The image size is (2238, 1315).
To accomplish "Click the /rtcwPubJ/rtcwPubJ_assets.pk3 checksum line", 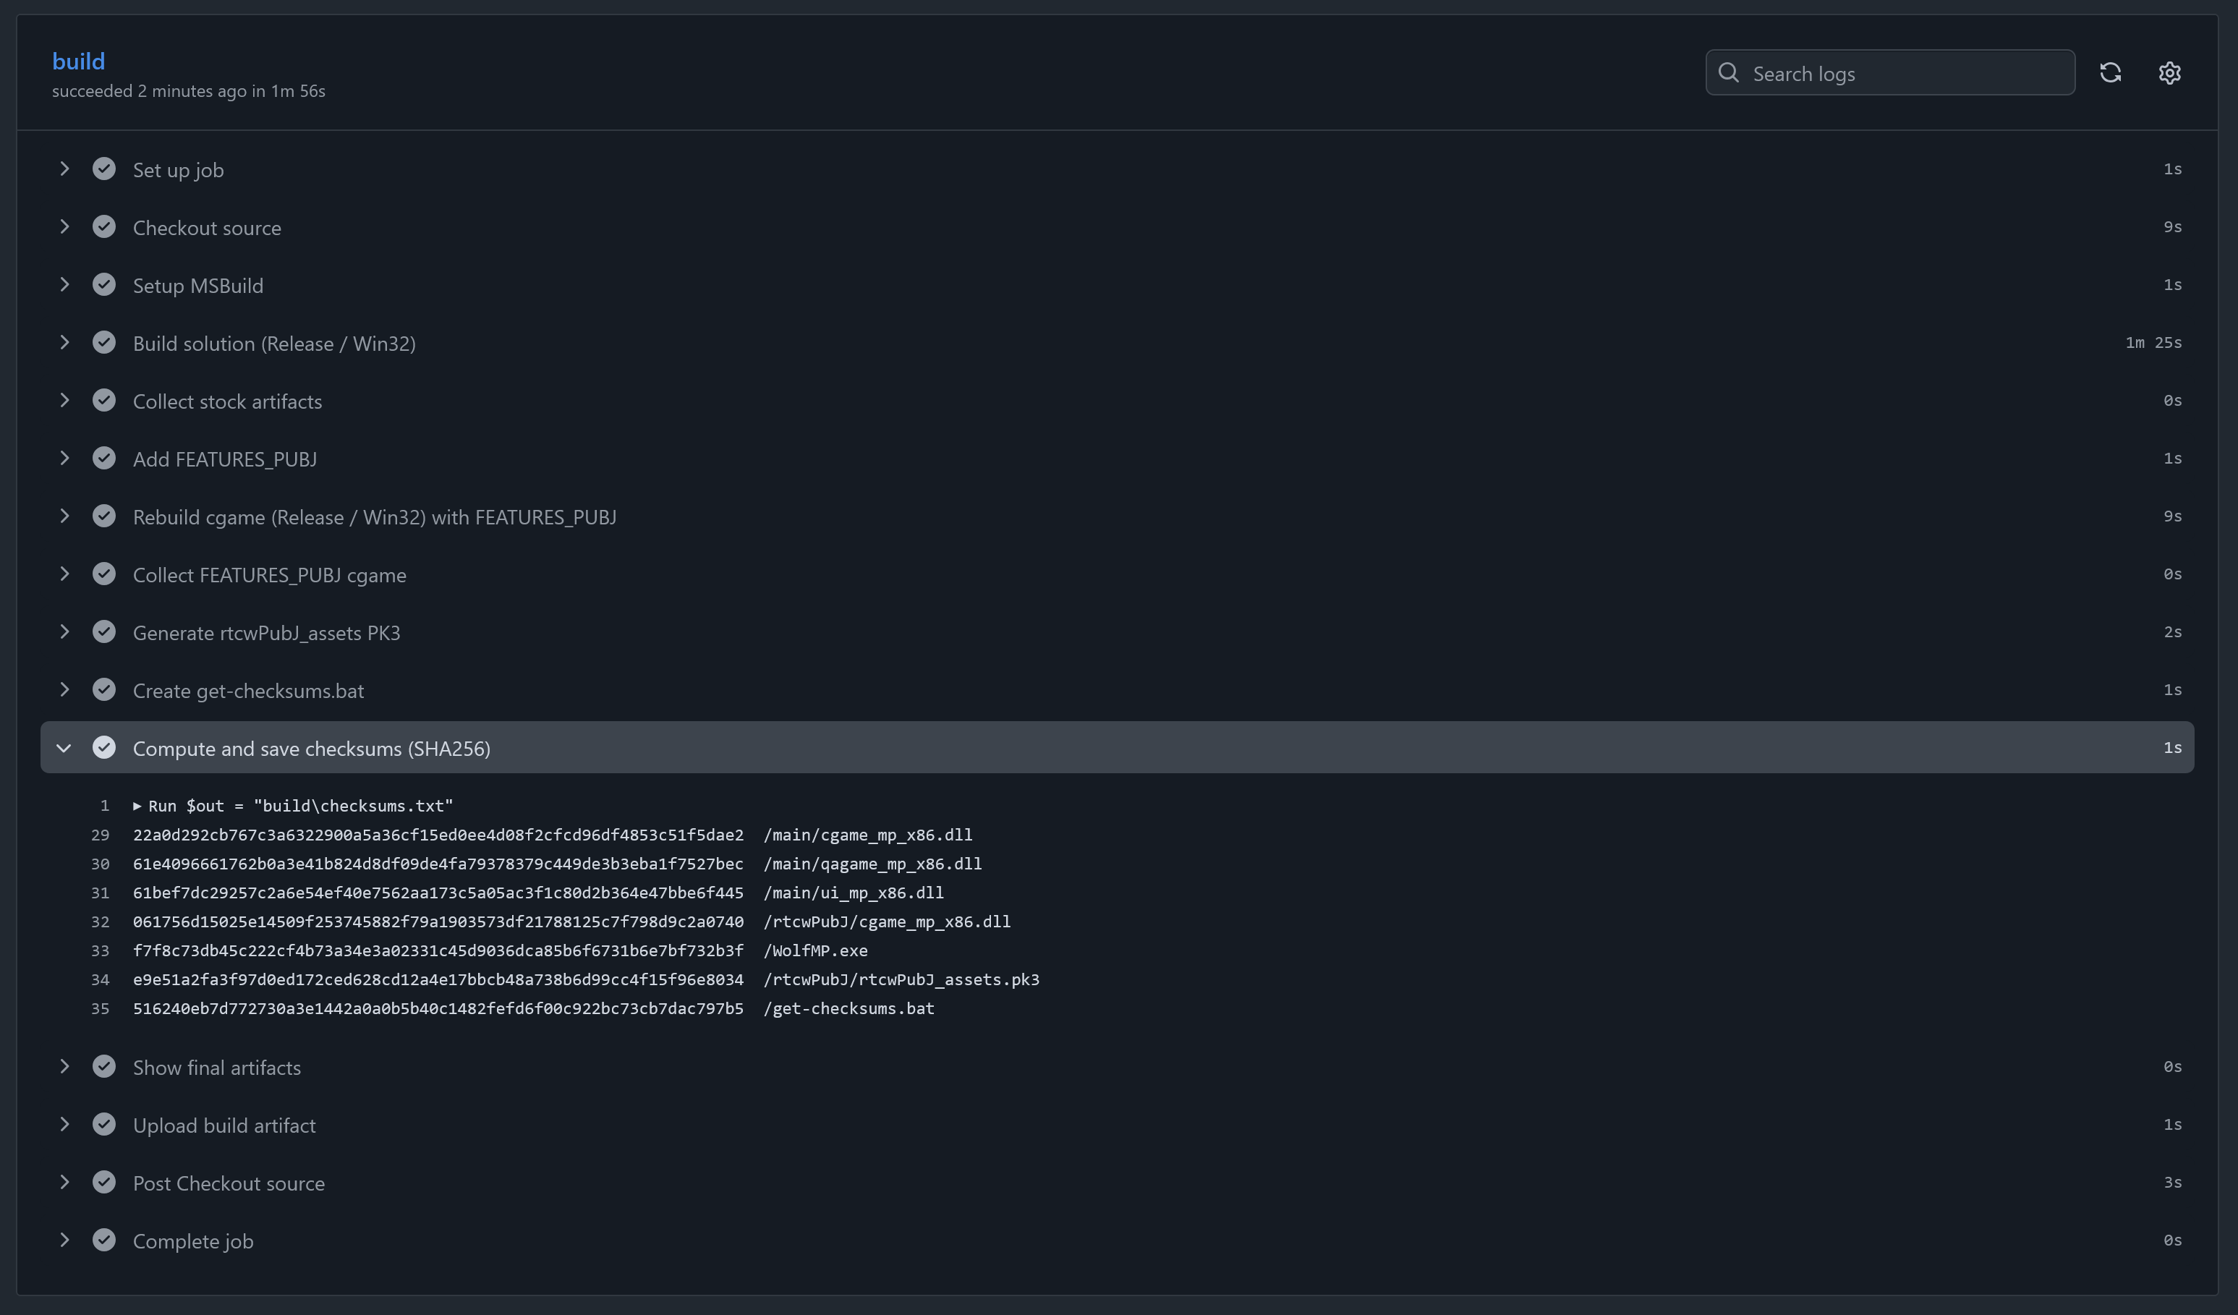I will pyautogui.click(x=586, y=979).
